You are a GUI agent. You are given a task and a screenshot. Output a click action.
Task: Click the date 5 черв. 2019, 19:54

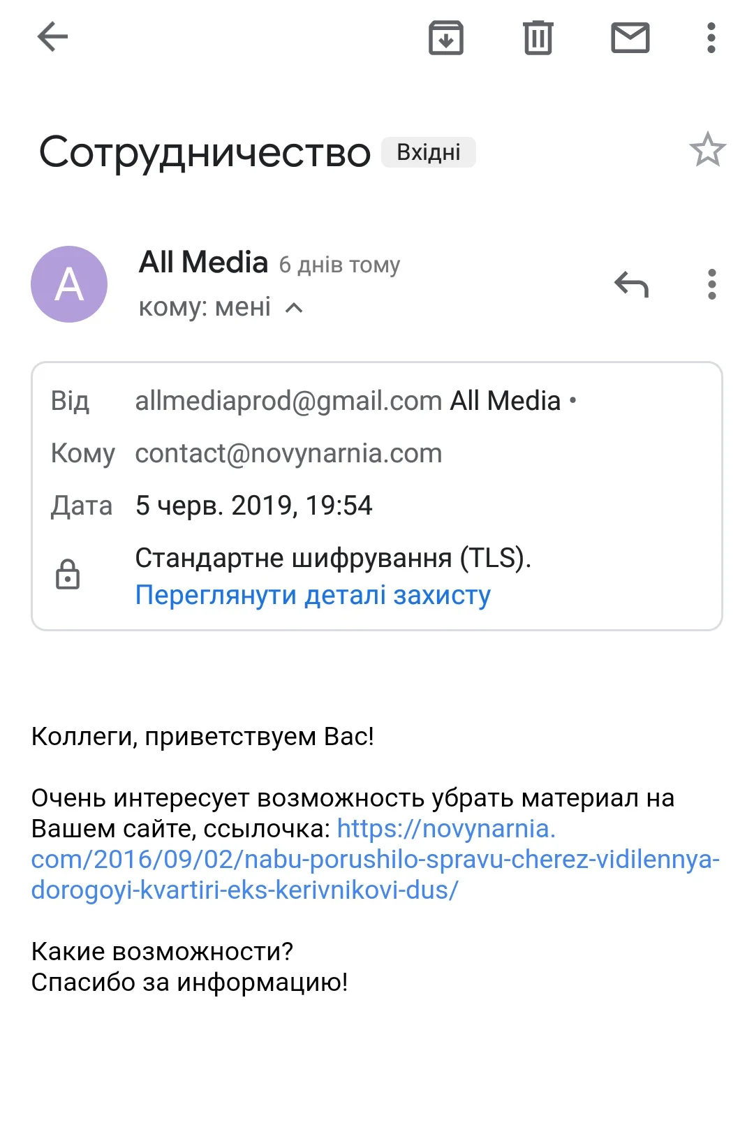coord(253,506)
